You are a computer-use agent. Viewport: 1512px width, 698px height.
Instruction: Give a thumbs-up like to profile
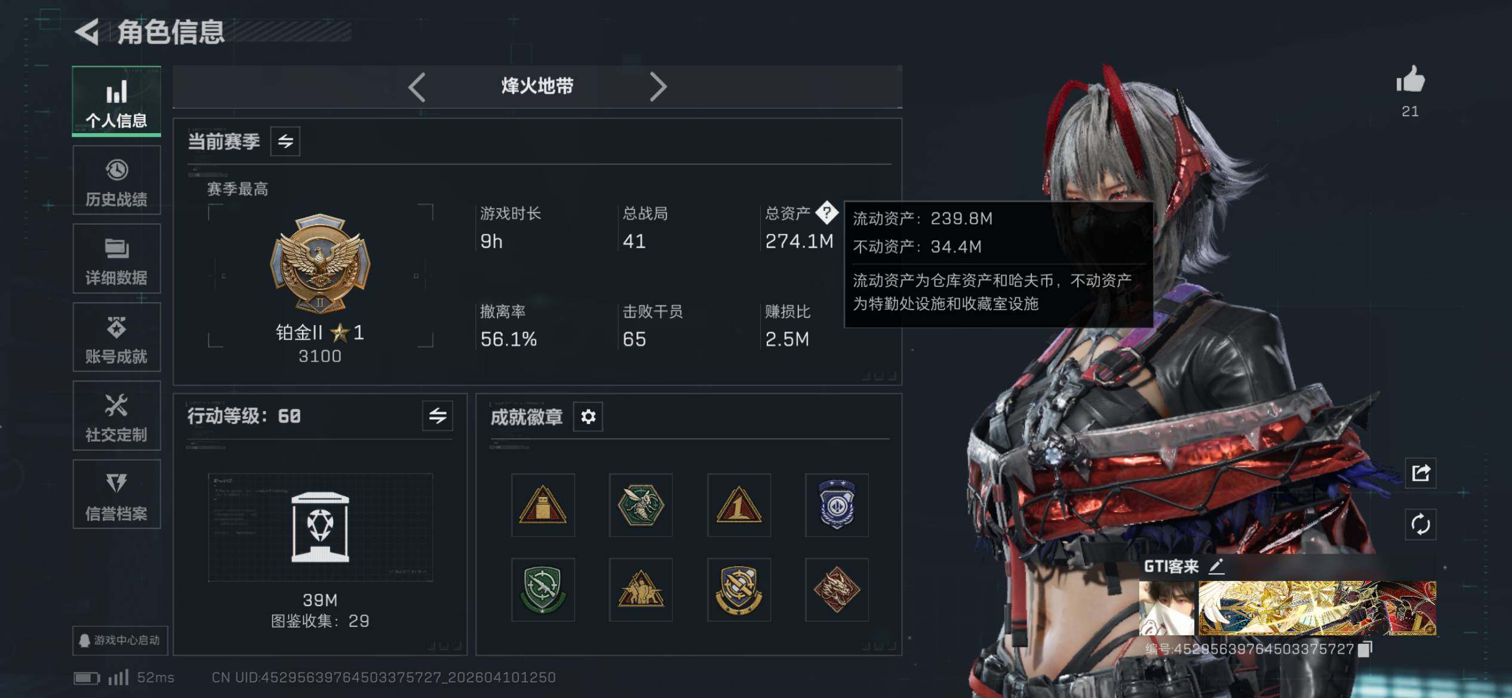click(1410, 79)
